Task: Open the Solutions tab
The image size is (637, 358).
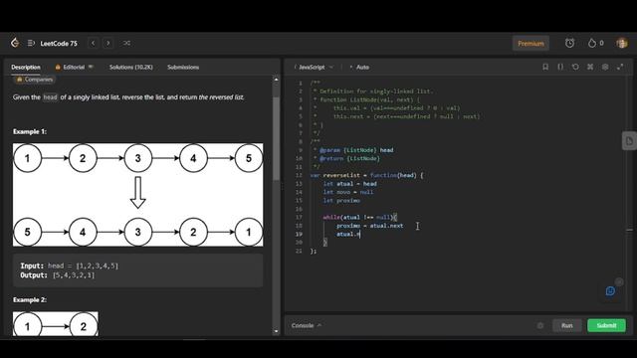Action: [x=130, y=67]
